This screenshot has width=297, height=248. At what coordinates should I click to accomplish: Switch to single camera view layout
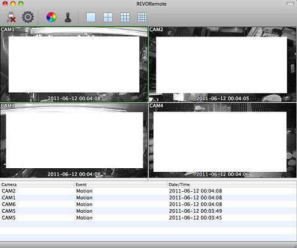pyautogui.click(x=91, y=17)
